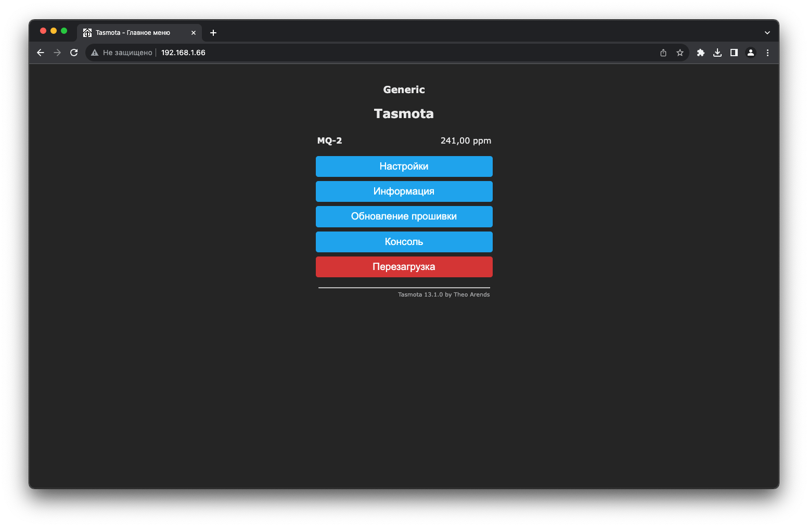Select the Tasmota – Главное меню tab
This screenshot has width=808, height=527.
tap(133, 33)
